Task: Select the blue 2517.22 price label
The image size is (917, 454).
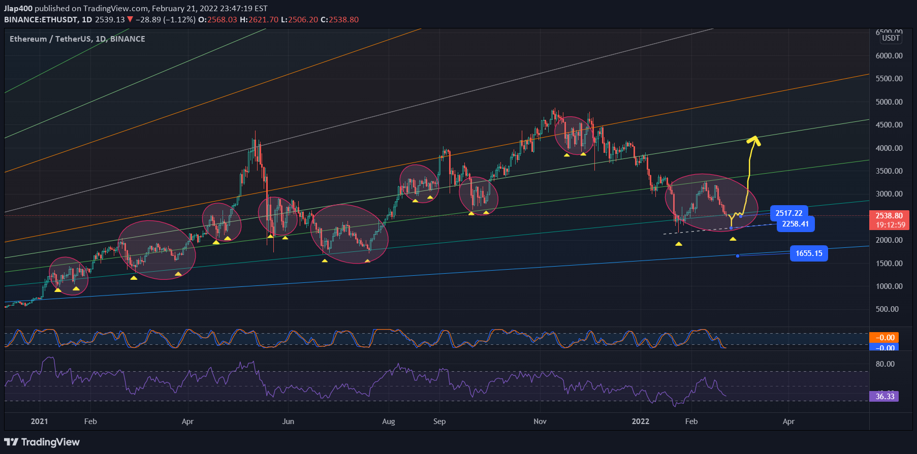Action: coord(789,213)
